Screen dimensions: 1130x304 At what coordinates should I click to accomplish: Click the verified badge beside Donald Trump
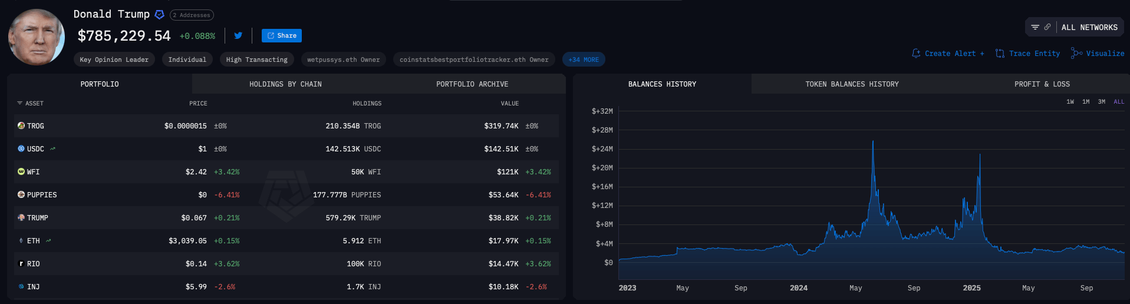click(159, 15)
